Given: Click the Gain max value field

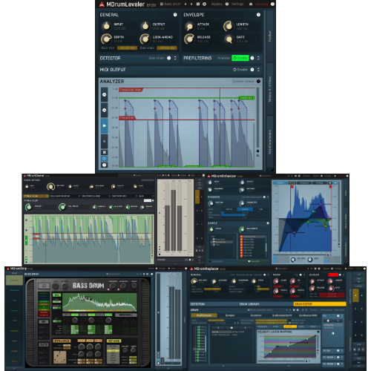Looking at the screenshot, I should pos(167,47).
